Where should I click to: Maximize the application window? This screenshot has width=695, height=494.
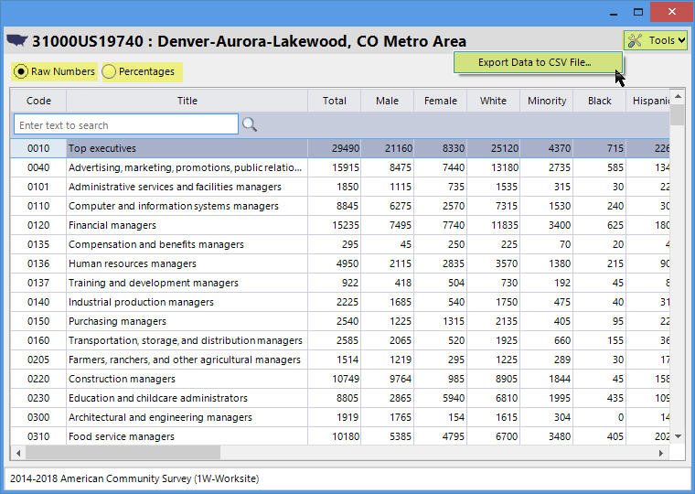[638, 12]
